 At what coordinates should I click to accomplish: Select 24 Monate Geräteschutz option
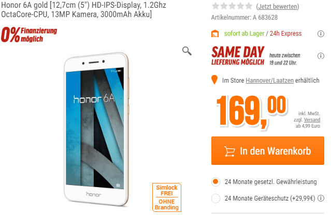click(x=215, y=198)
